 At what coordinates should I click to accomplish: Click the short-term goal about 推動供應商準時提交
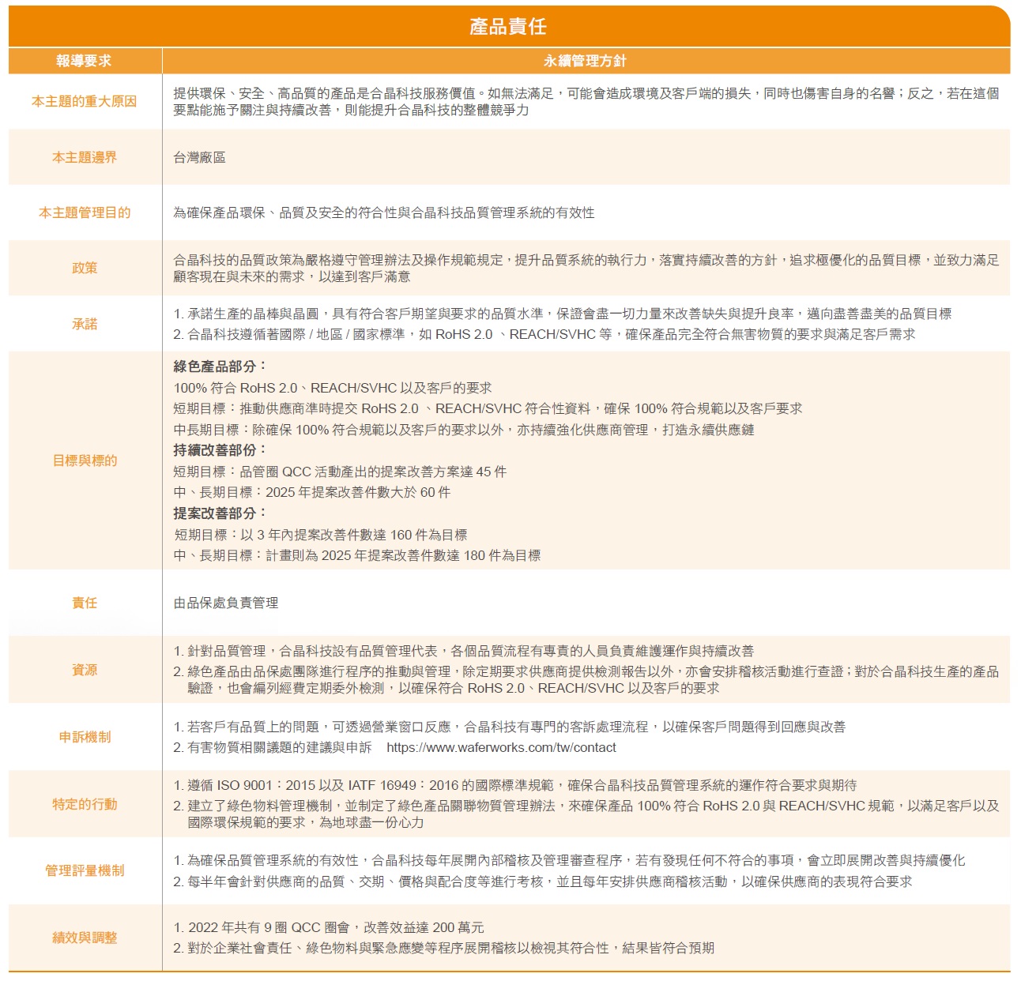click(488, 408)
